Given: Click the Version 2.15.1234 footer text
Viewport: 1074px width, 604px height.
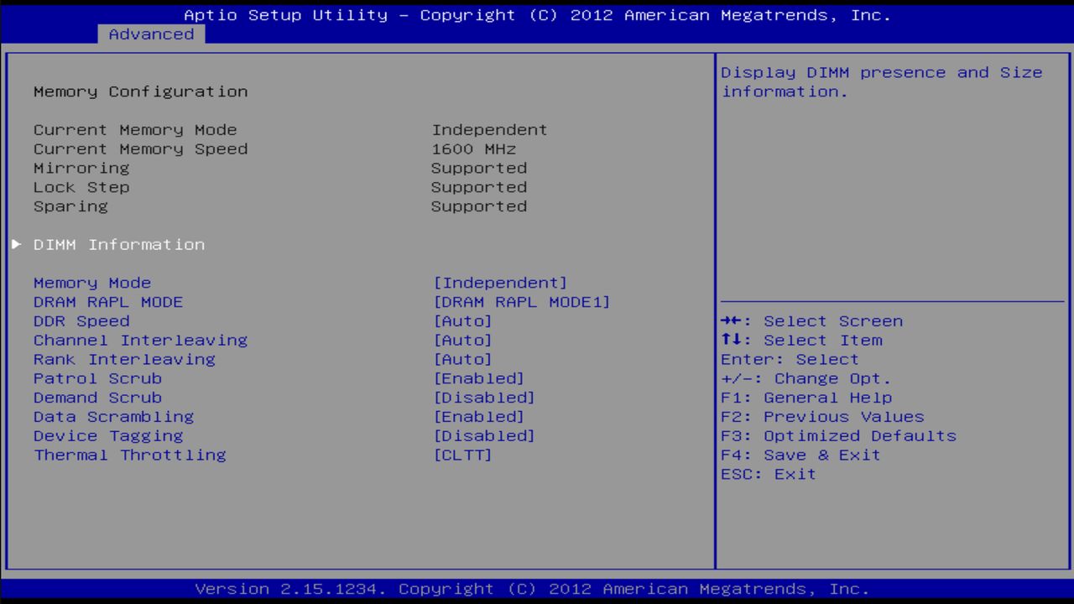Looking at the screenshot, I should [532, 589].
